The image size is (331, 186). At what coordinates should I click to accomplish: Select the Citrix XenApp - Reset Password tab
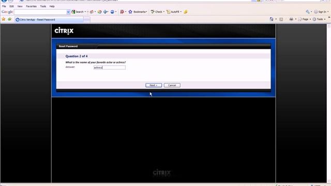[49, 20]
